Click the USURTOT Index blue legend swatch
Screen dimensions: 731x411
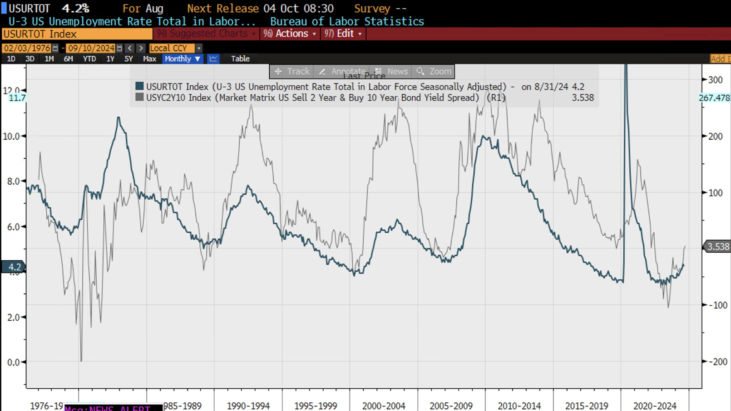tap(140, 86)
